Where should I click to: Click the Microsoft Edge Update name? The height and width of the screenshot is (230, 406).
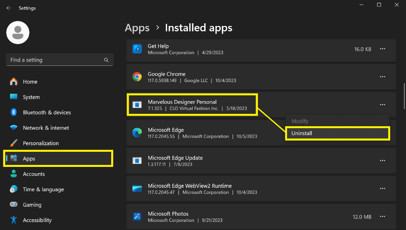click(175, 158)
